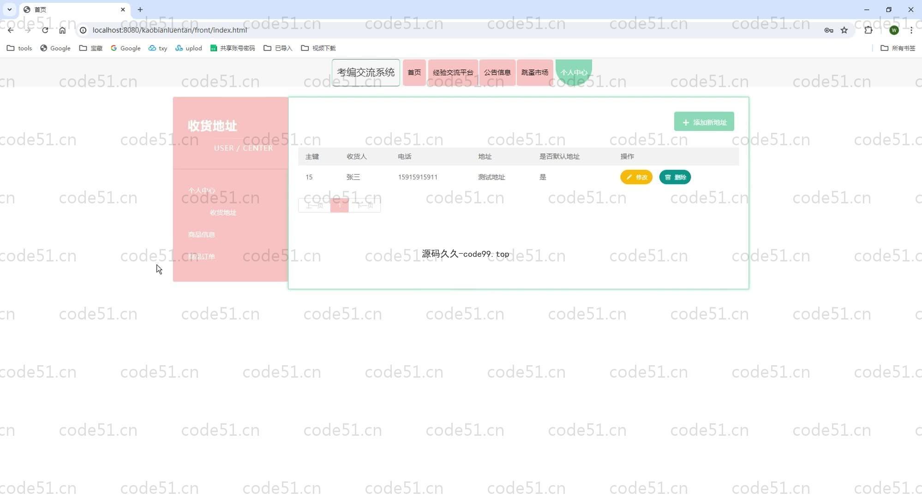Click the browser forward arrow
Viewport: 922px width, 498px height.
[x=28, y=30]
